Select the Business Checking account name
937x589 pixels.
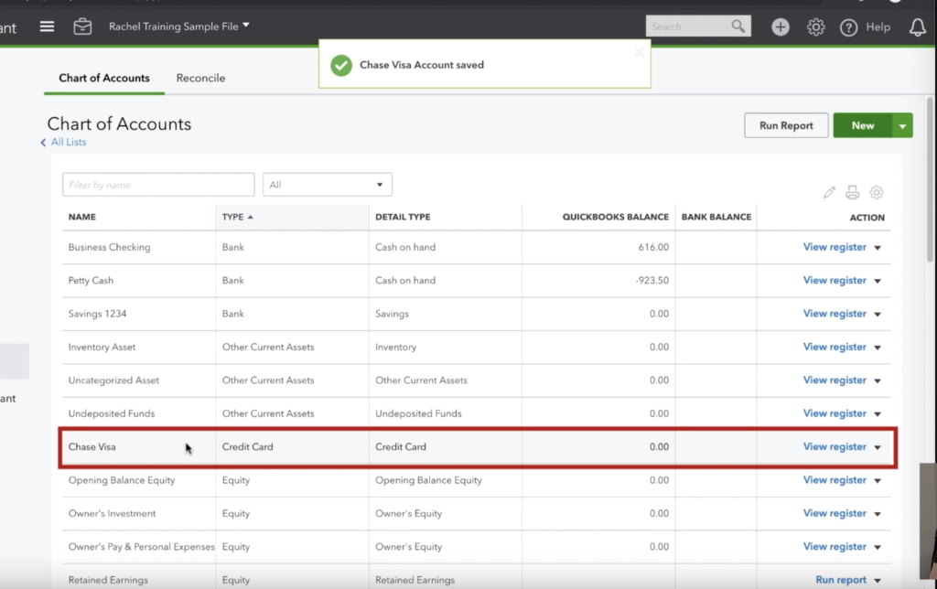click(110, 247)
